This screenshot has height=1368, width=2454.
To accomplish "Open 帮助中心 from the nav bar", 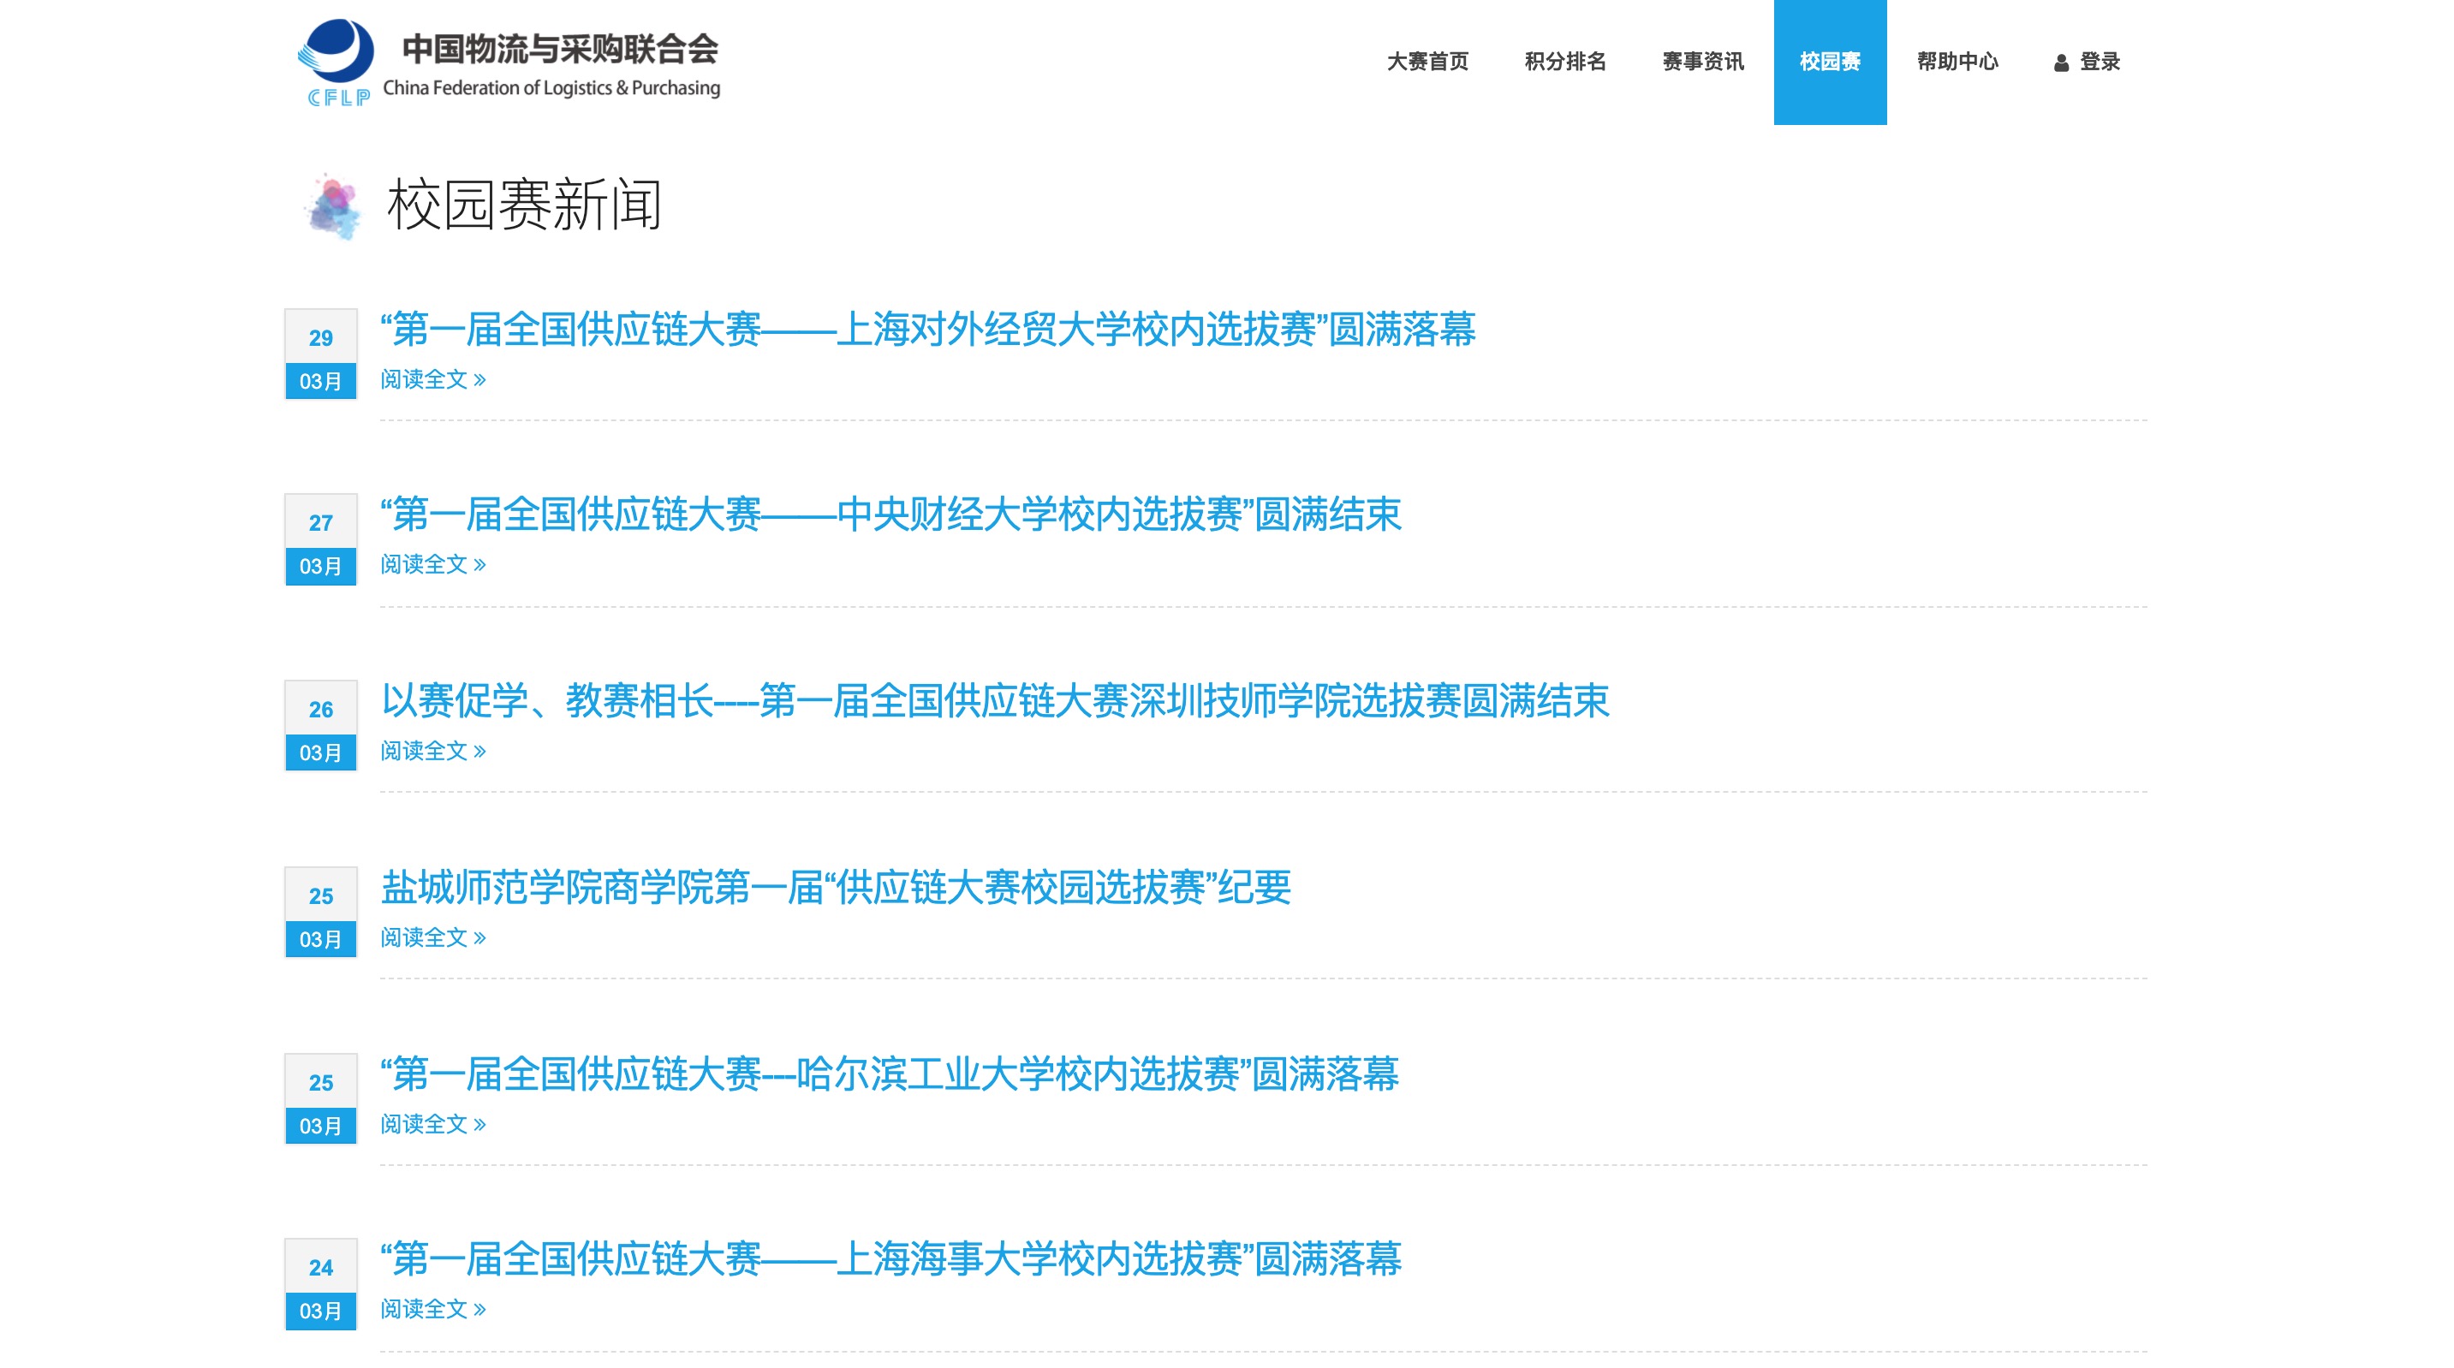I will (x=1957, y=62).
